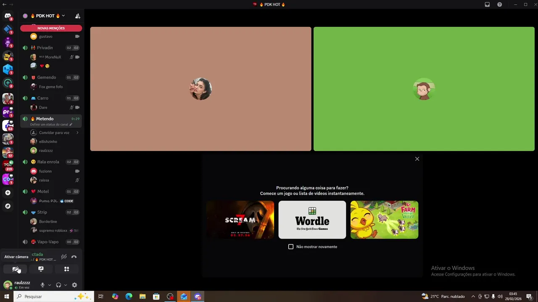
Task: Open Microsoft Edge from taskbar
Action: pos(129,297)
